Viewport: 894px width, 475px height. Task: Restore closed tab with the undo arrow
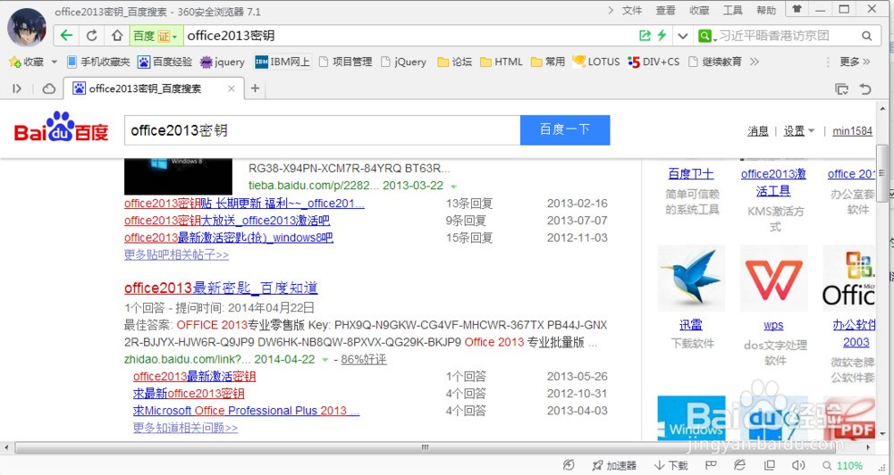[x=865, y=89]
